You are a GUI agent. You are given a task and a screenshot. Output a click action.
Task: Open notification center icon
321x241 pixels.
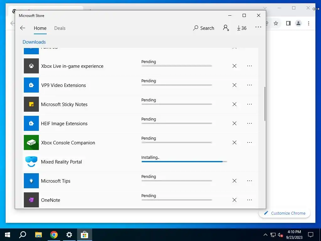pos(311,235)
